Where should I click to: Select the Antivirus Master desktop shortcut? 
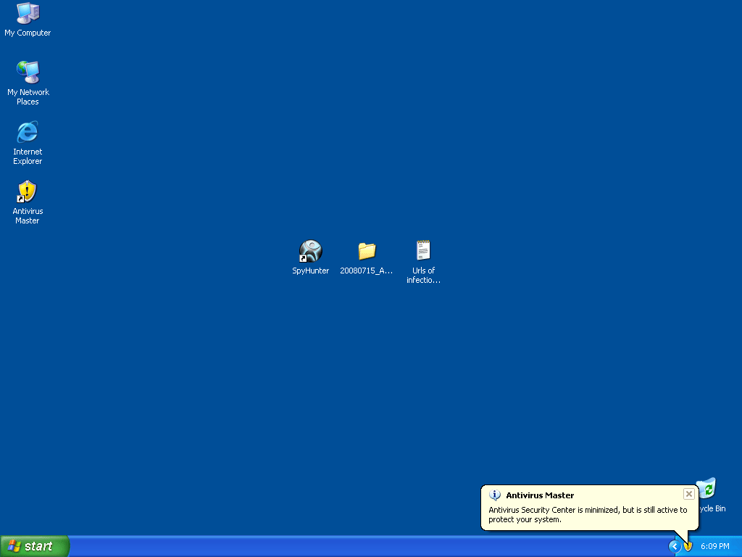(28, 191)
